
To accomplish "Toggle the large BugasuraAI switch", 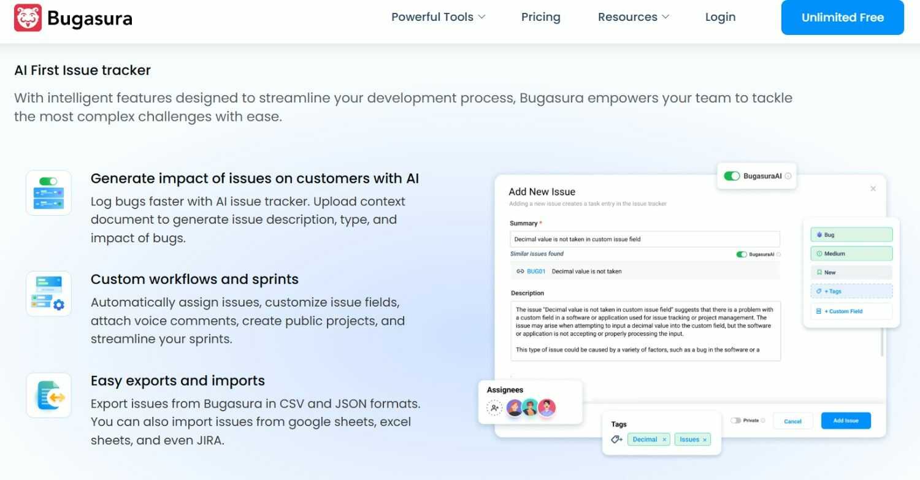I will tap(732, 176).
